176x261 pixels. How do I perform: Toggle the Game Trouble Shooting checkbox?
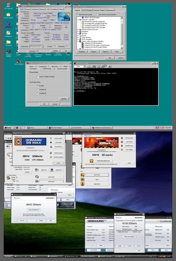(38, 76)
